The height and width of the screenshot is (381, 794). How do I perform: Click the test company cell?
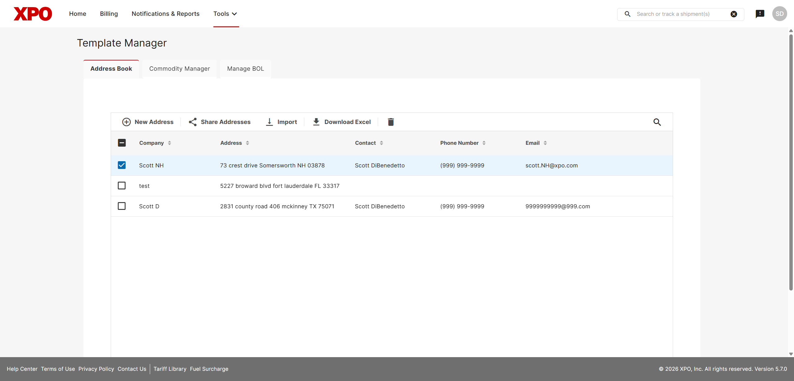pyautogui.click(x=144, y=186)
